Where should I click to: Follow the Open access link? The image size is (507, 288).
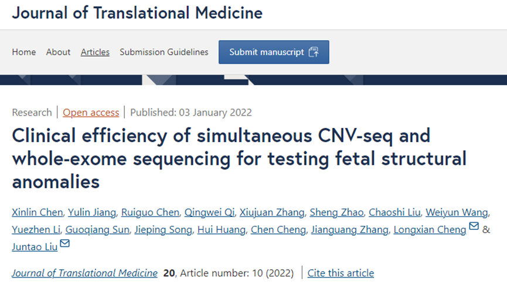[x=91, y=113]
